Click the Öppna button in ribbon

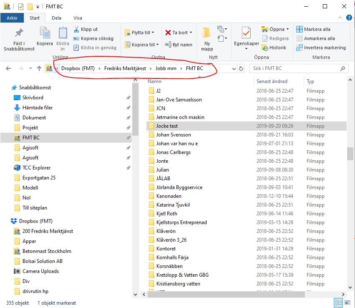273,29
